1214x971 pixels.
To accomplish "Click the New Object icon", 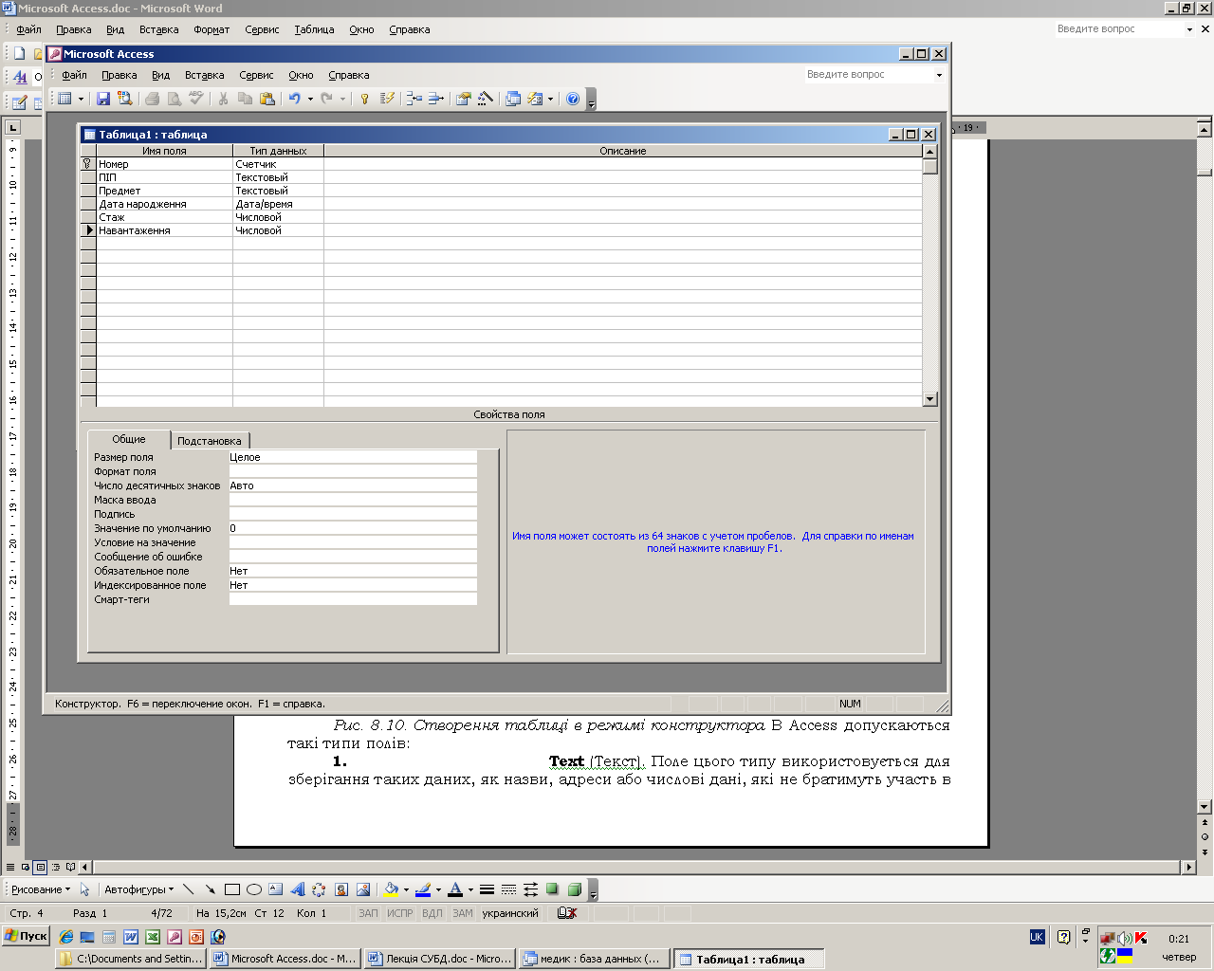I will (535, 99).
